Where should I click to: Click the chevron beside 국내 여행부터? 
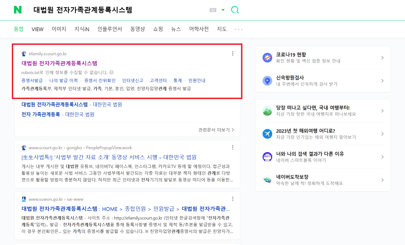[382, 111]
